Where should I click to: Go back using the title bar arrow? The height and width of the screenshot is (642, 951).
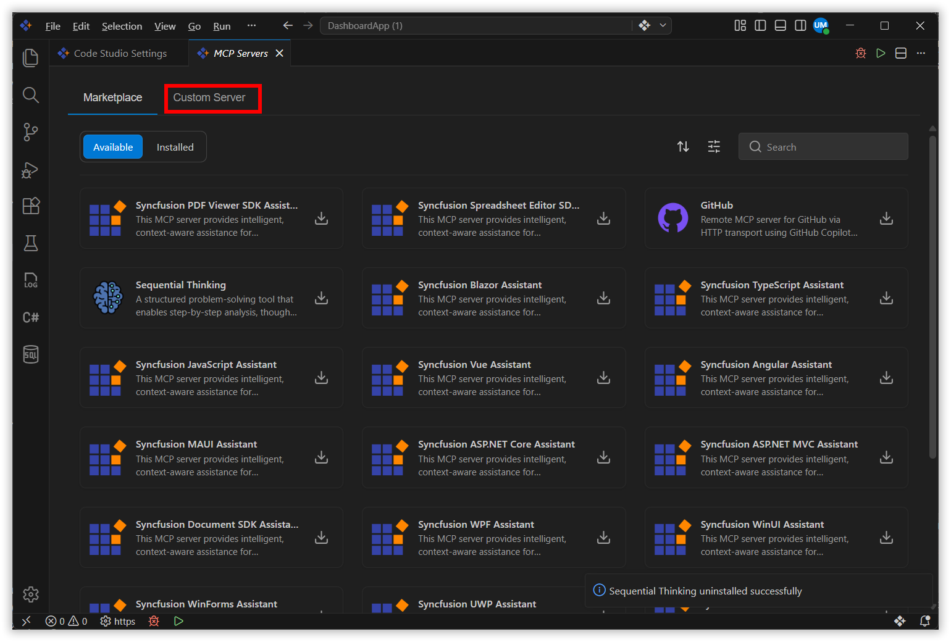[288, 25]
